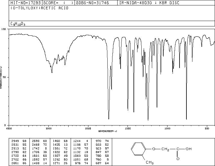
Task: Click the 1000 wavenumber axis tick label
Action: pos(167,128)
